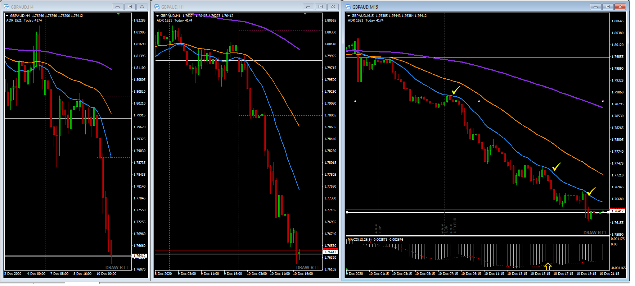Toggle the DRAW R checkbox in the H4 chart
This screenshot has width=635, height=286.
126,267
